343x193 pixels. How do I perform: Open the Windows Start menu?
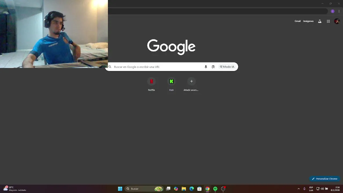[120, 189]
